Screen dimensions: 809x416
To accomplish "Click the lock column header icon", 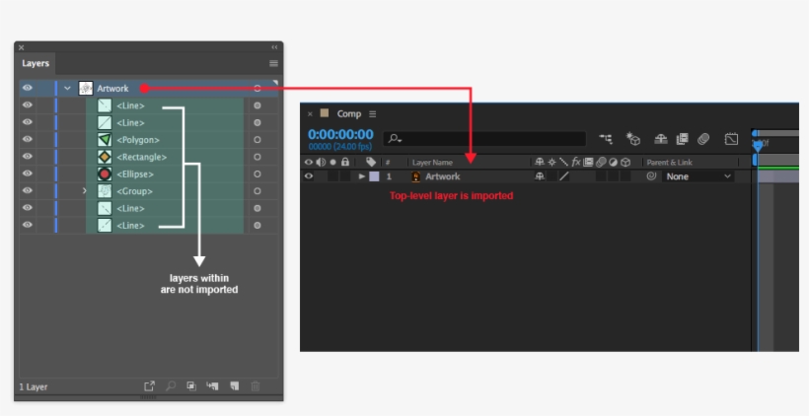I will 345,162.
